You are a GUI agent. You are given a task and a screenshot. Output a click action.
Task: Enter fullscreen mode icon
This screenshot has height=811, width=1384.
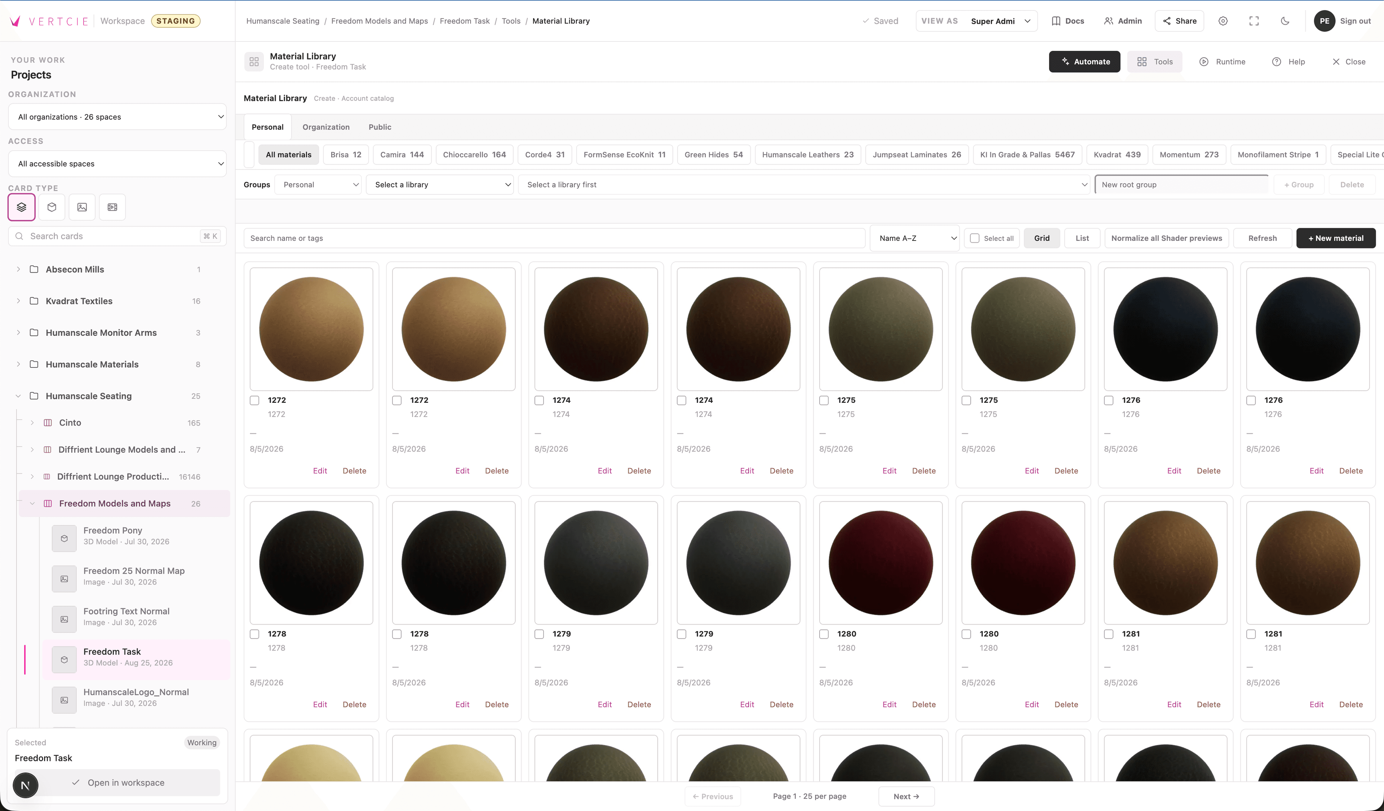[1254, 21]
